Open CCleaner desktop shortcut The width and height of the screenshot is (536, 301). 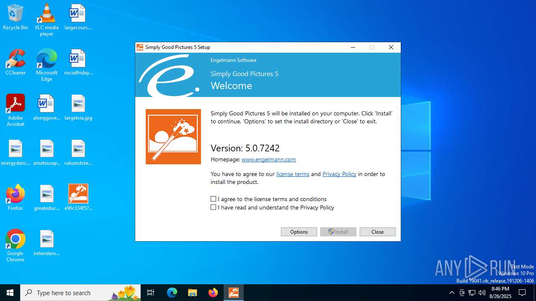(15, 63)
